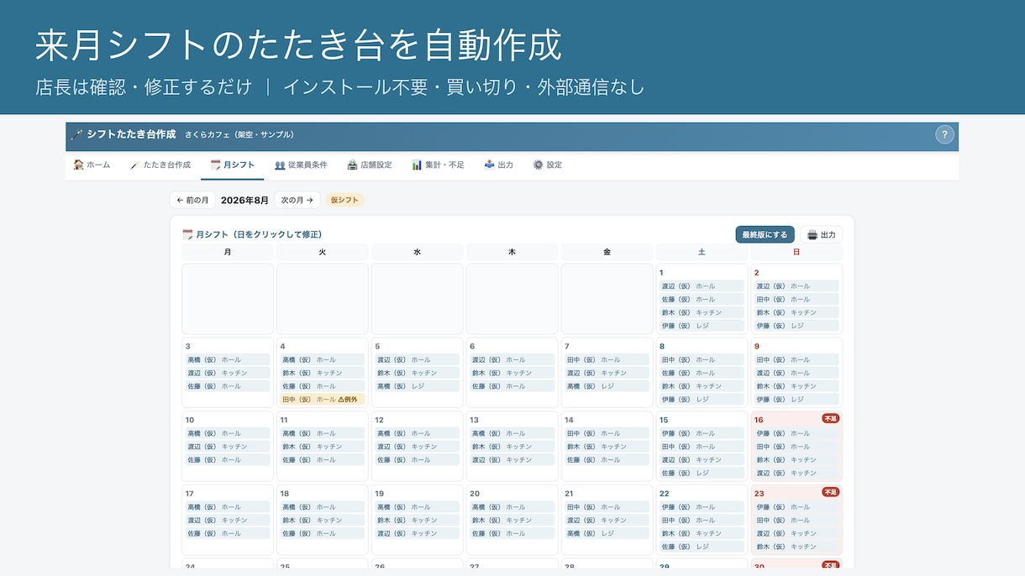The height and width of the screenshot is (576, 1025).
Task: Click 高橋（仮）レジ entry on day 5
Action: click(418, 386)
